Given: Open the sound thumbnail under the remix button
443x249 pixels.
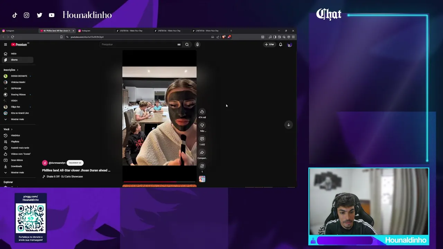Looking at the screenshot, I should (202, 179).
